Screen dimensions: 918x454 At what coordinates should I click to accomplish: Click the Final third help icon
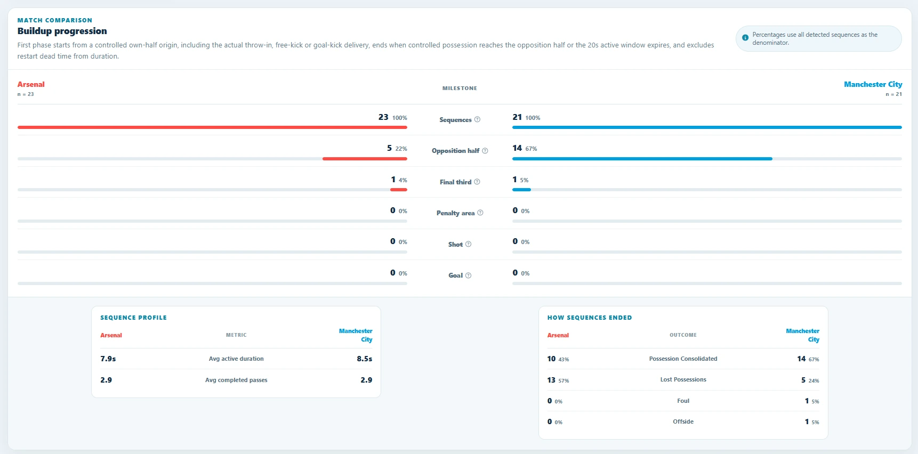point(477,182)
